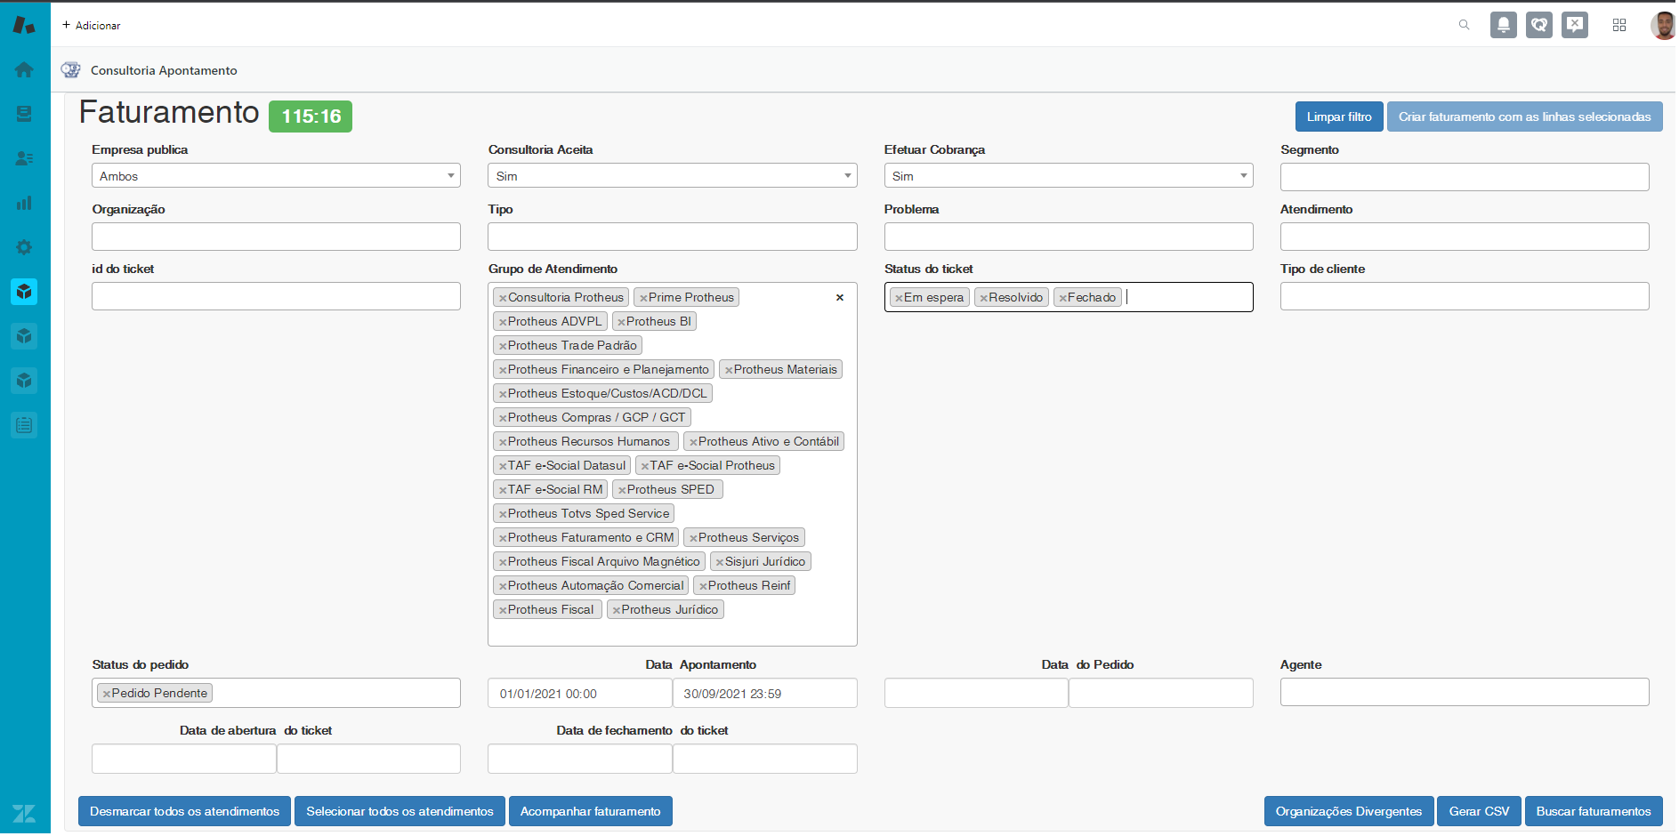1679x836 pixels.
Task: Clear all Grupo de Atendimento selections
Action: coord(839,298)
